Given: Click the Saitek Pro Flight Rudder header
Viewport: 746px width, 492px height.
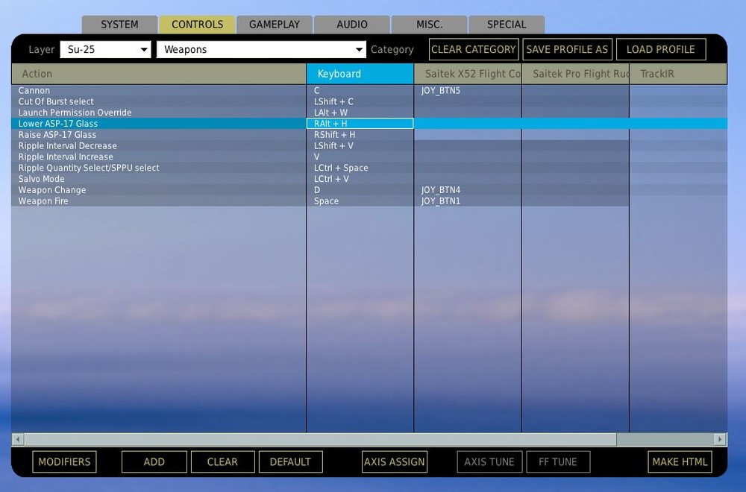Looking at the screenshot, I should 575,74.
